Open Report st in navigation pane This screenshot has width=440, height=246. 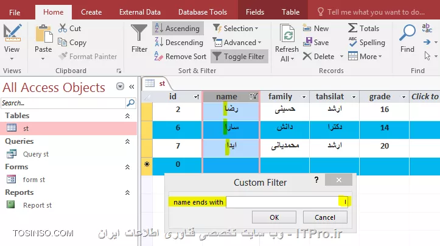(x=37, y=205)
